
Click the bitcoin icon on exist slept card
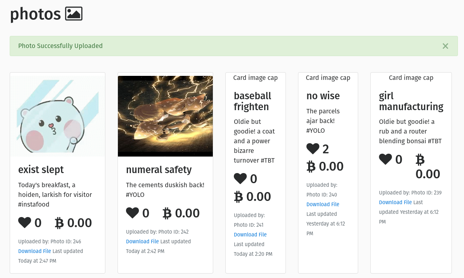tap(59, 223)
